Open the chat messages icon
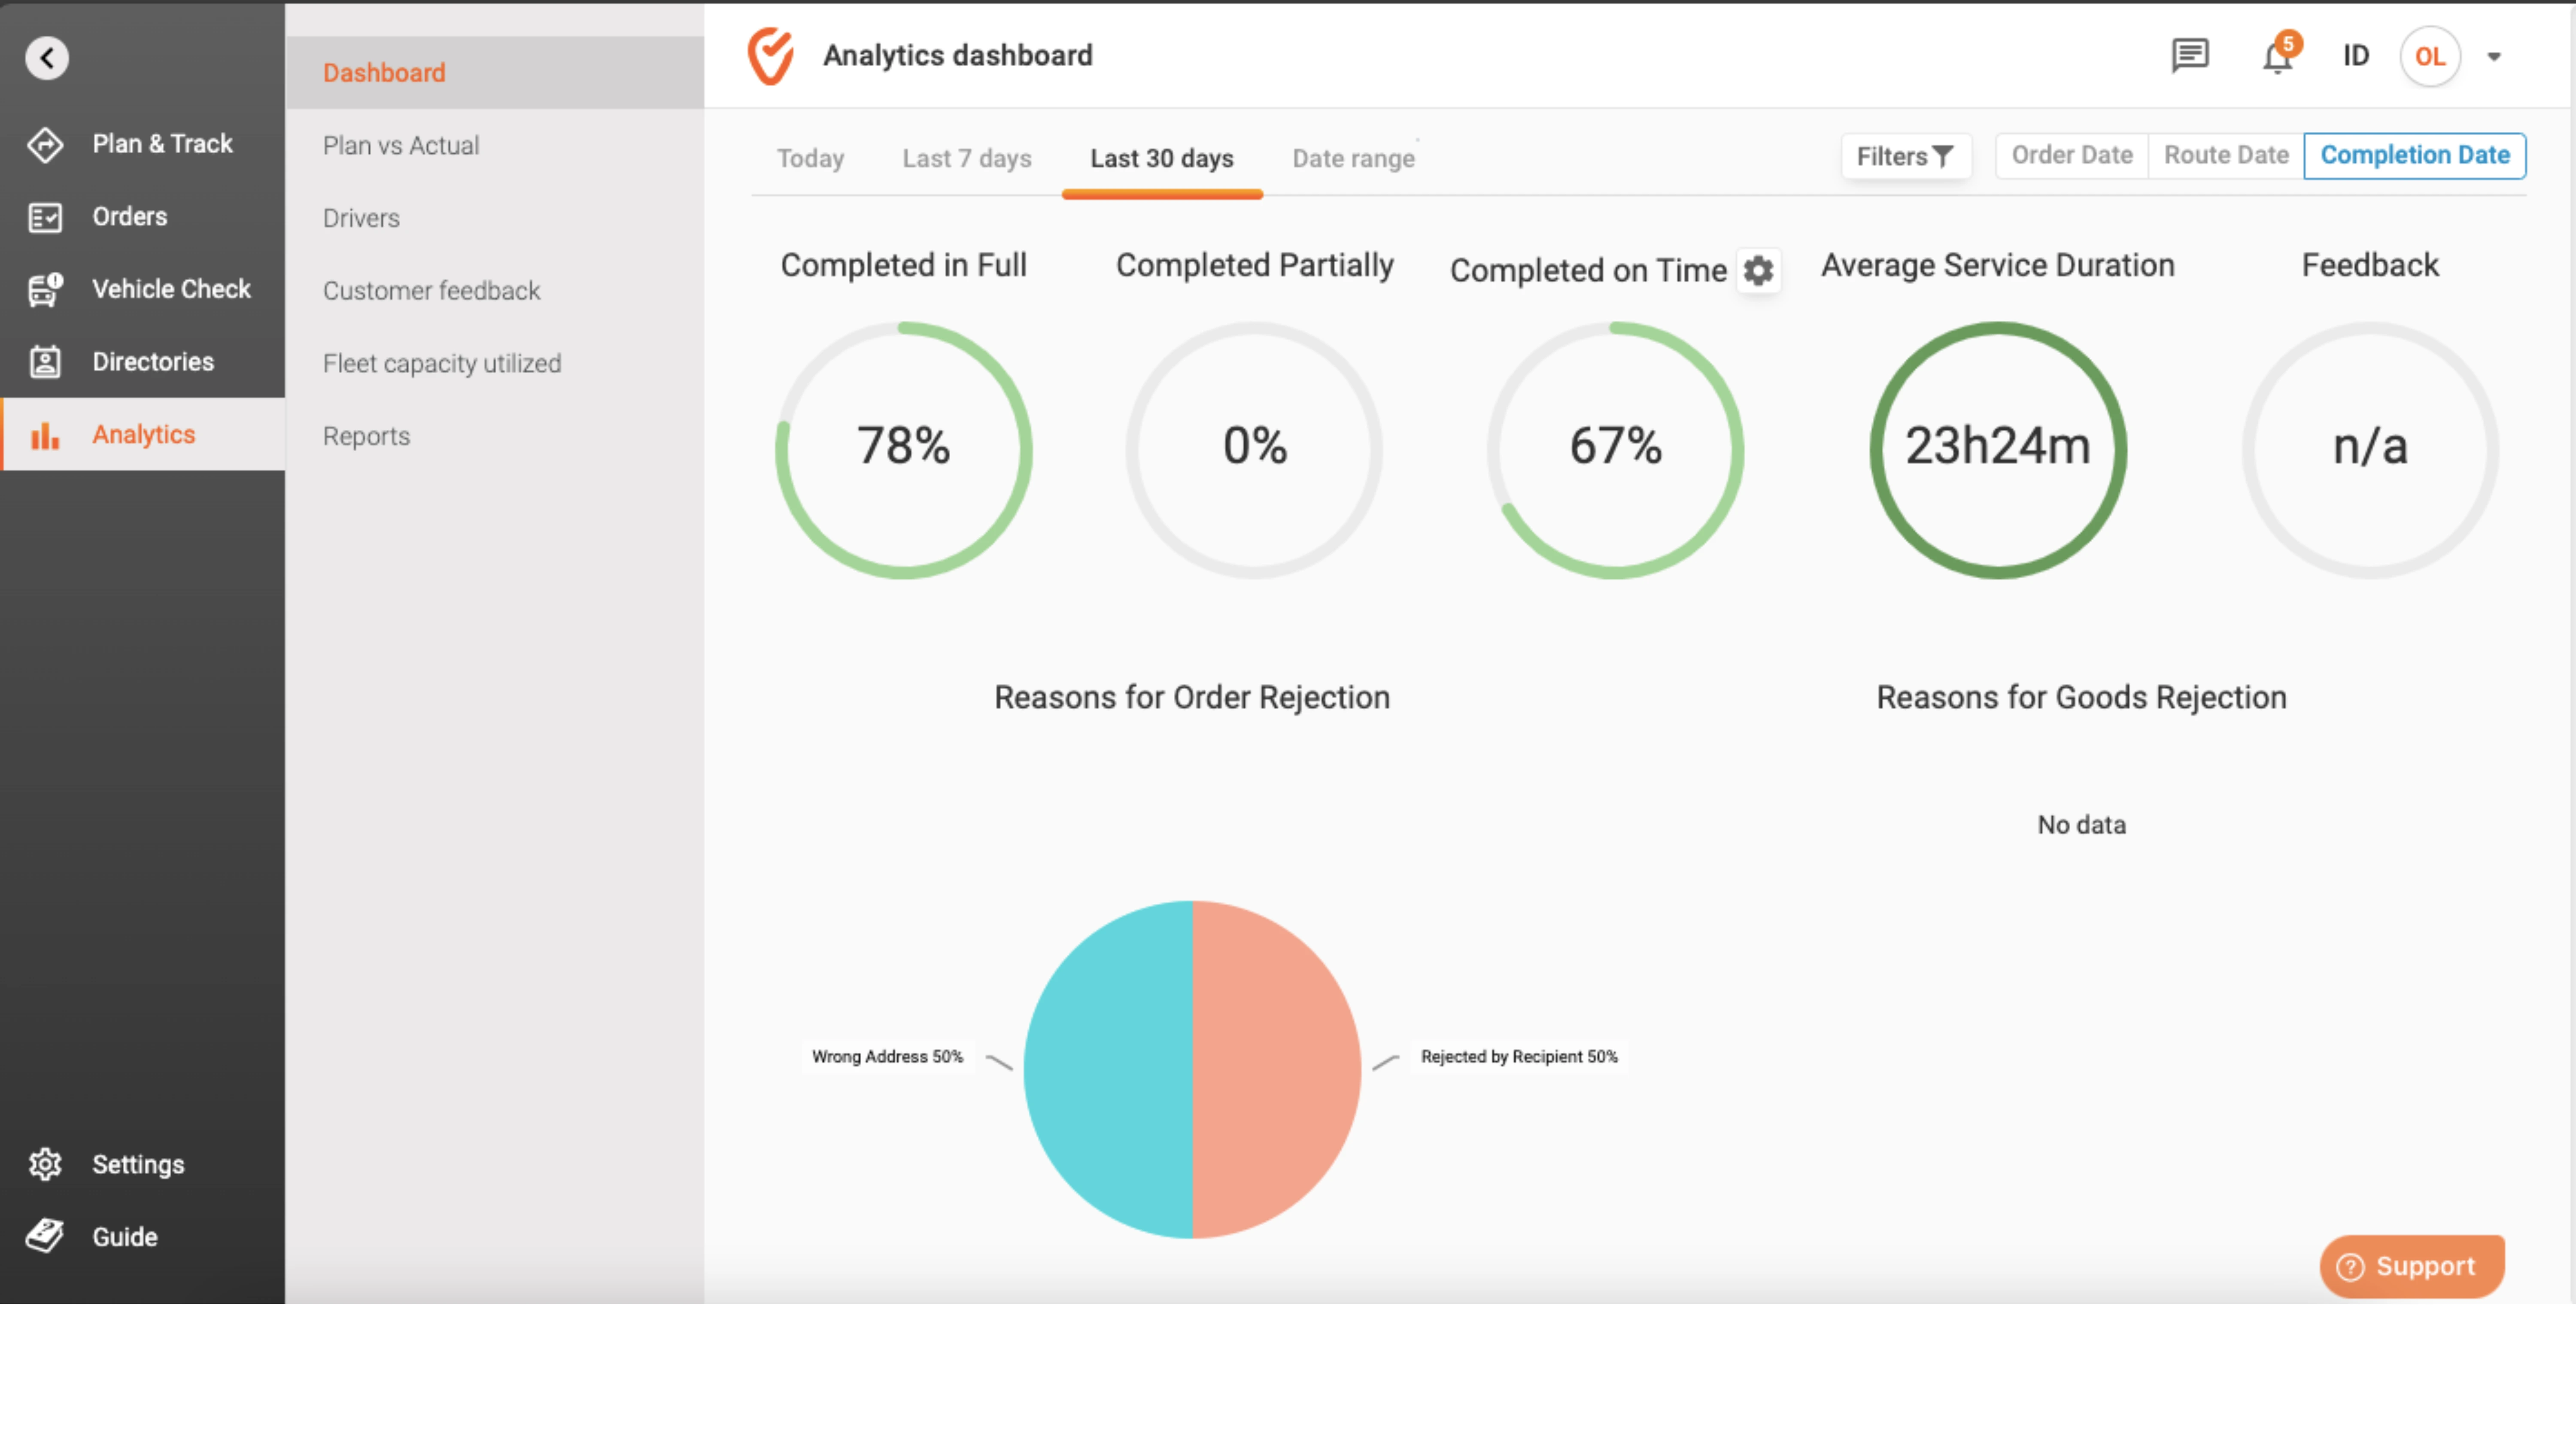This screenshot has width=2576, height=1449. click(x=2189, y=55)
